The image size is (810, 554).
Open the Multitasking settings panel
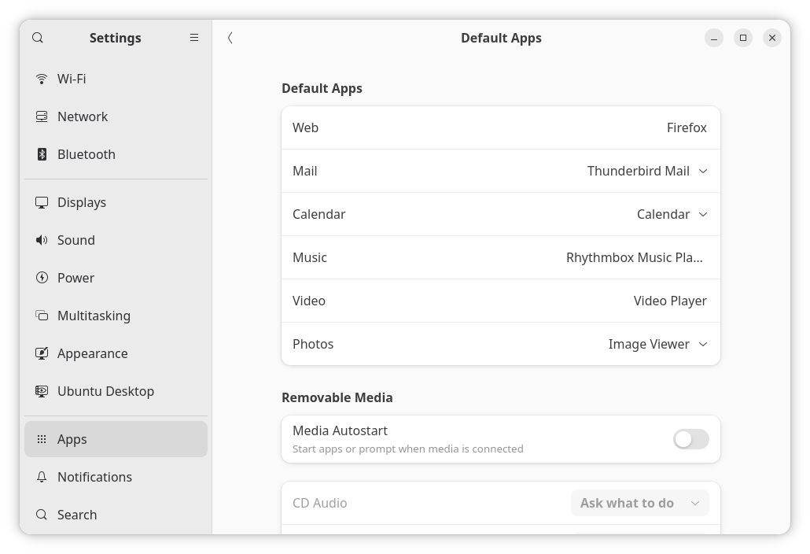tap(94, 316)
